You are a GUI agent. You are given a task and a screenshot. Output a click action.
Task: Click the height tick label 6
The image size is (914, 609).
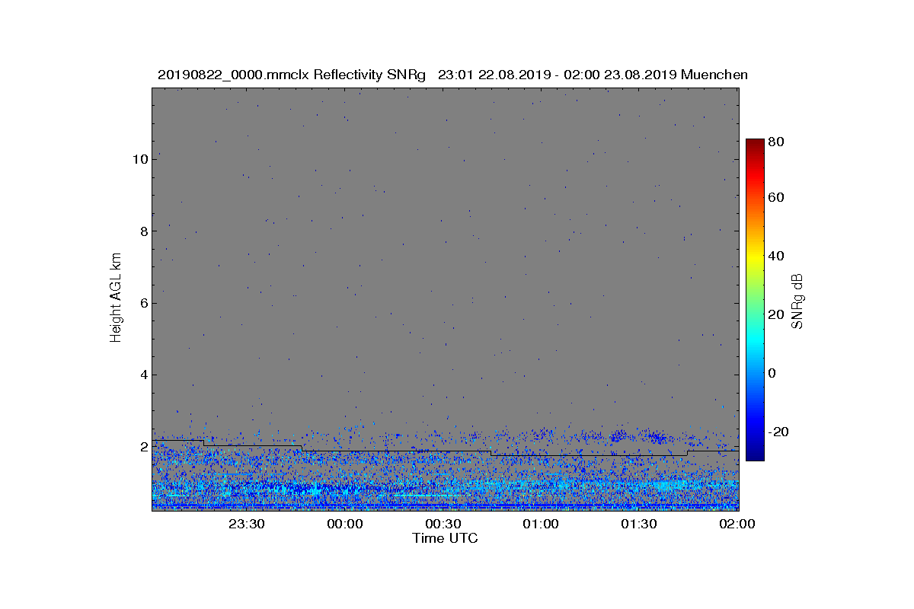point(143,303)
